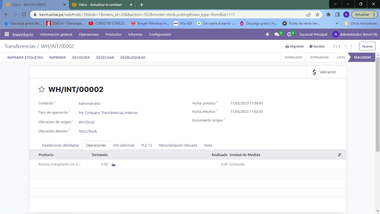Expand the Administrator user menu

tap(355, 35)
